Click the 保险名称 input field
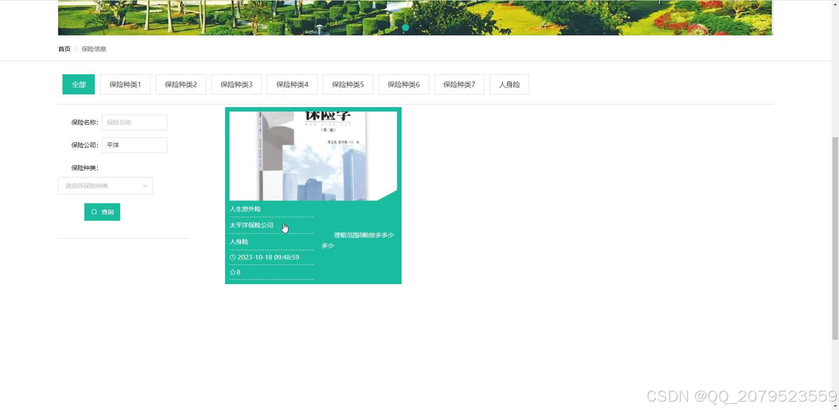 point(134,122)
